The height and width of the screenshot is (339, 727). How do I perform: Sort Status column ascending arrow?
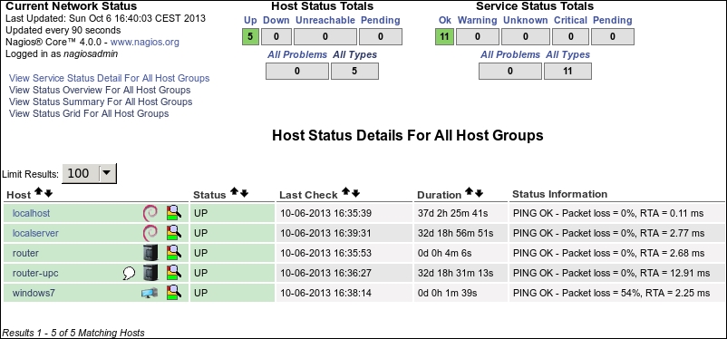tap(234, 192)
